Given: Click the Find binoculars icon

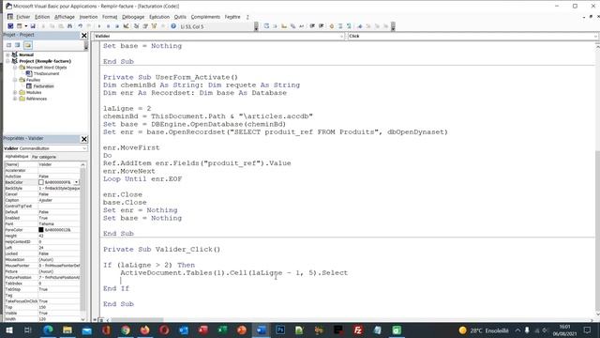Looking at the screenshot, I should pyautogui.click(x=69, y=26).
